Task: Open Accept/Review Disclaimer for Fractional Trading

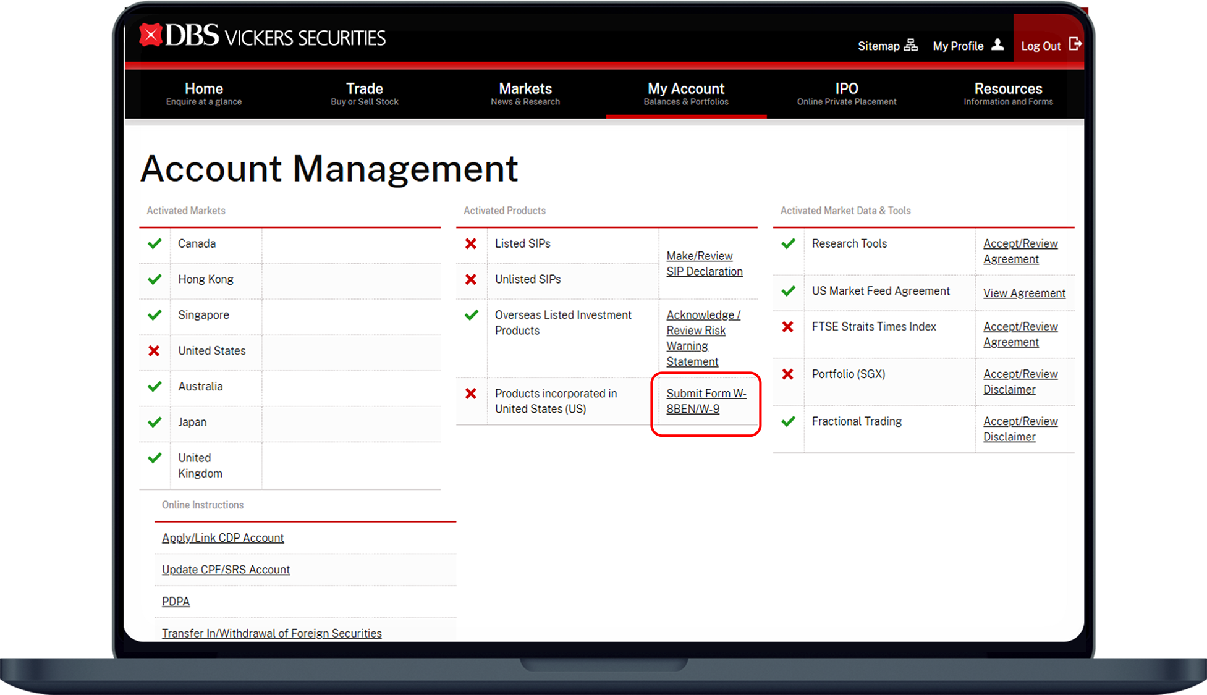Action: pyautogui.click(x=1020, y=429)
